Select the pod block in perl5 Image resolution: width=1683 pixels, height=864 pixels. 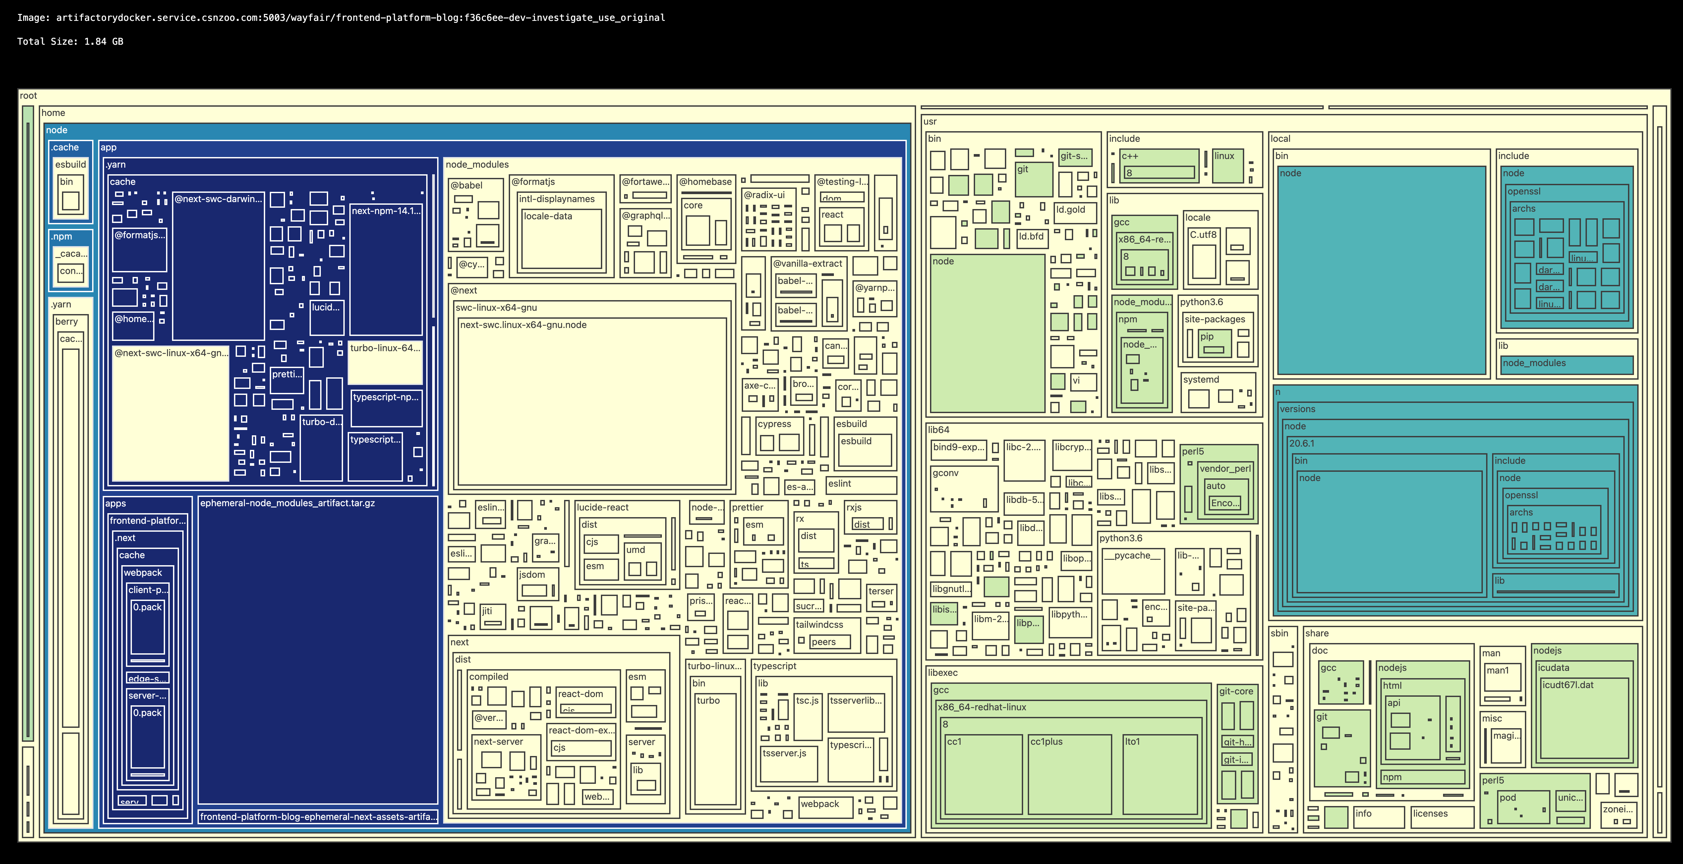pos(1524,807)
